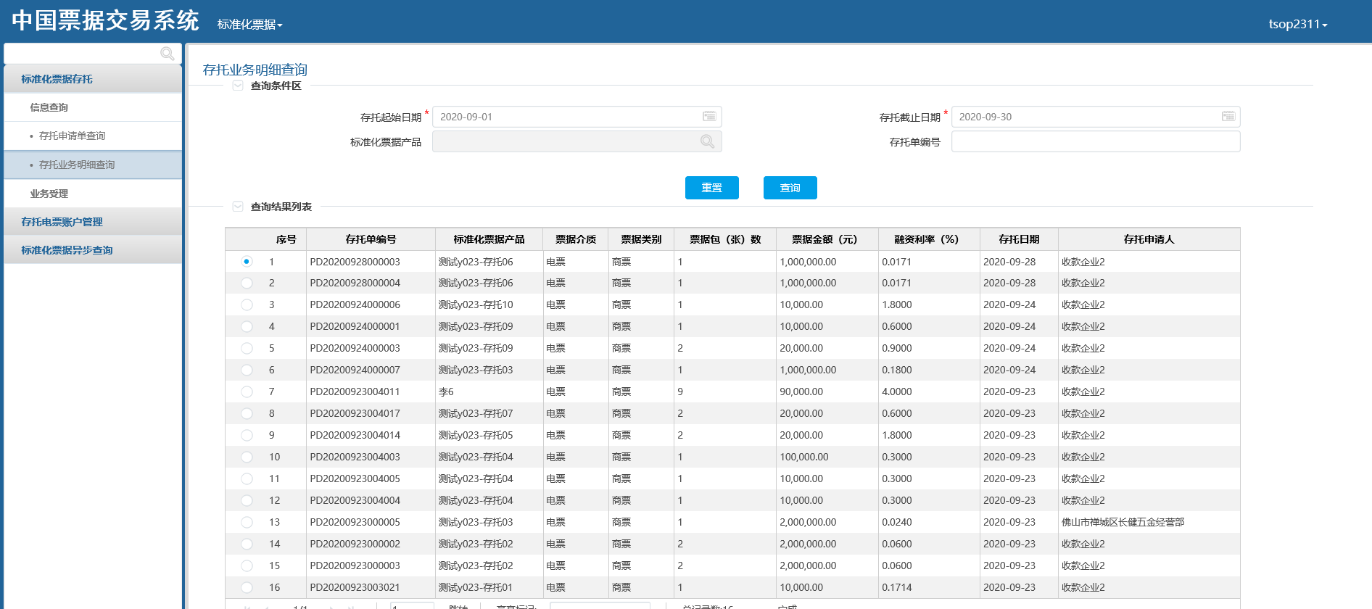This screenshot has height=609, width=1372.
Task: Click cell 测试y023-存托05
Action: [476, 435]
